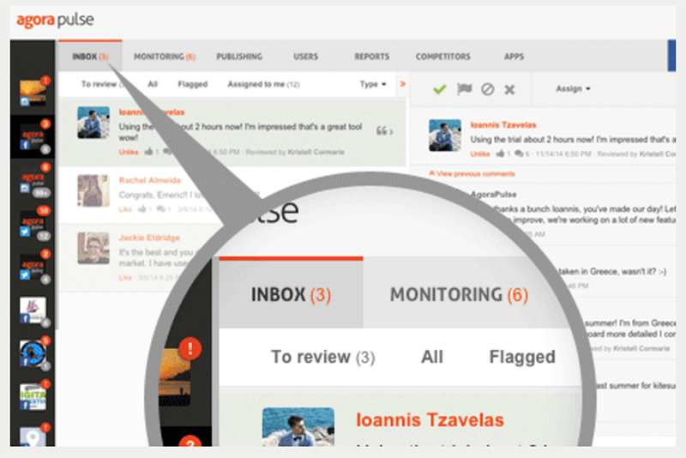Switch to the small MONITORING (6) tab beside PUBLISHING

pos(165,57)
